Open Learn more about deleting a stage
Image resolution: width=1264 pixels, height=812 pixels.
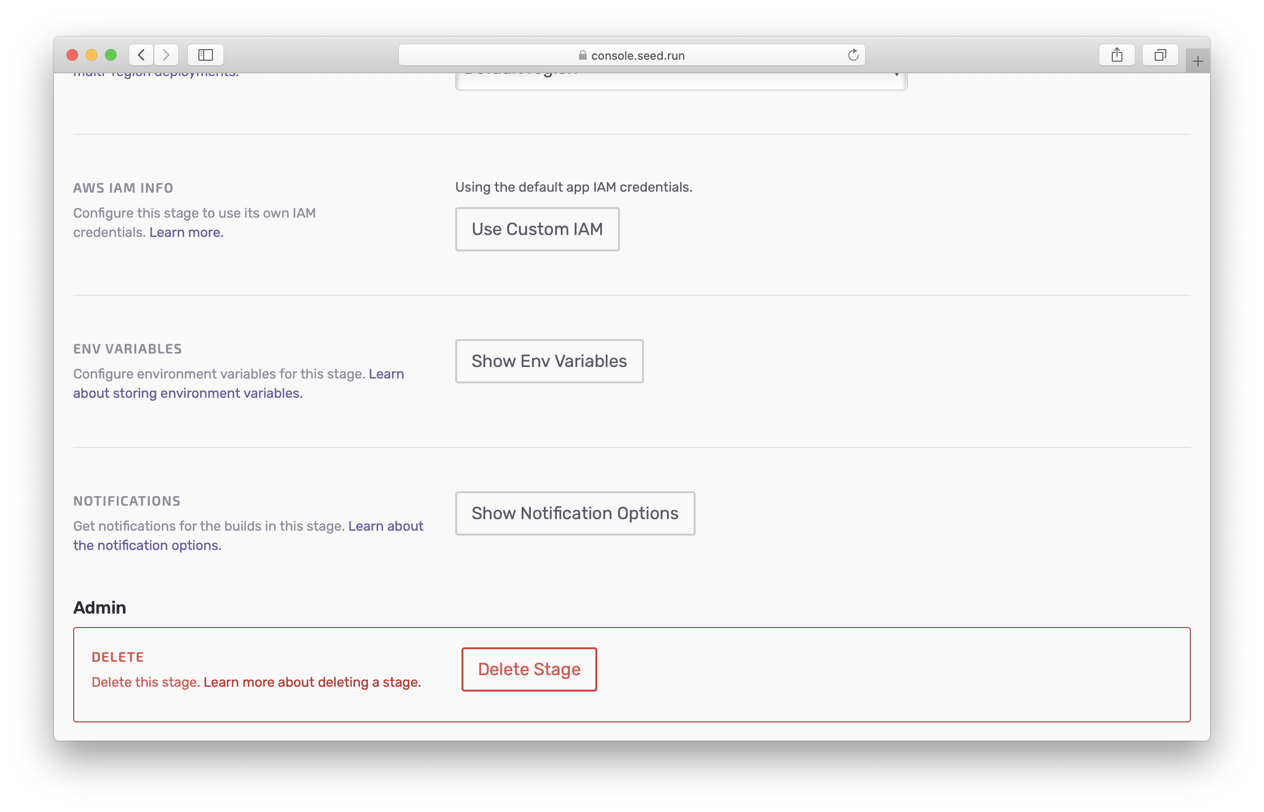pos(312,682)
